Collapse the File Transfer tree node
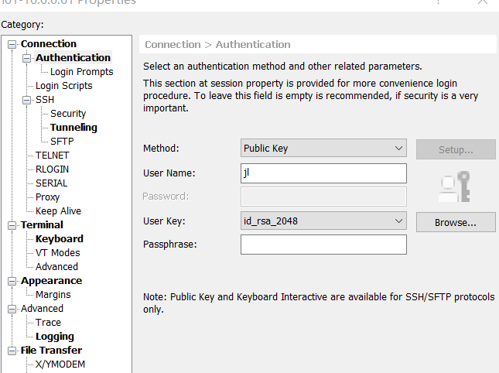Image resolution: width=499 pixels, height=373 pixels. coord(12,351)
